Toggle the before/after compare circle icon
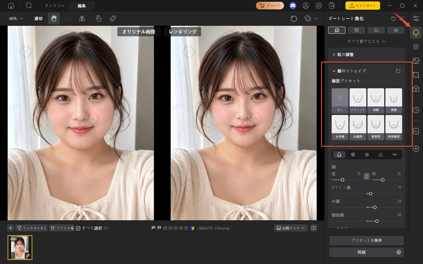 point(308,18)
